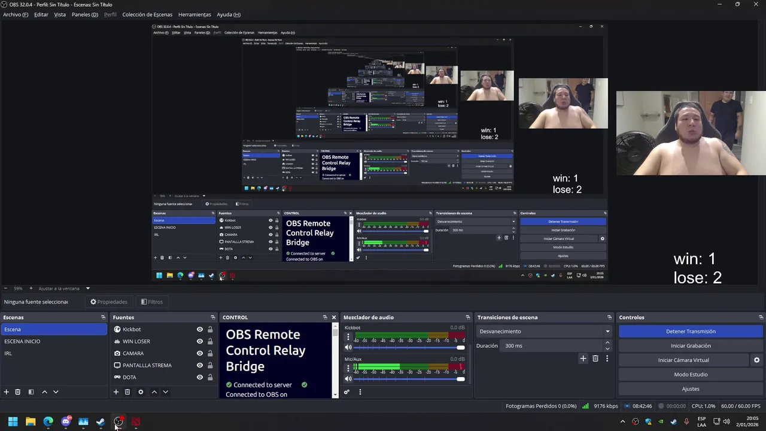Open Kickbot audio channel options dots
Screen dimensions: 766x431
(348, 337)
